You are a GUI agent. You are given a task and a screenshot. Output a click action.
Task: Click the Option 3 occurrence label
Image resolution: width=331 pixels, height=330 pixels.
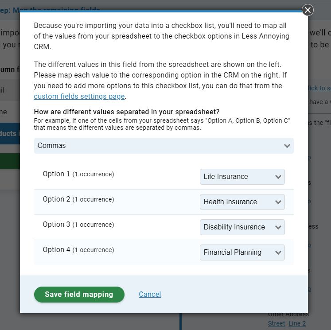tap(78, 225)
